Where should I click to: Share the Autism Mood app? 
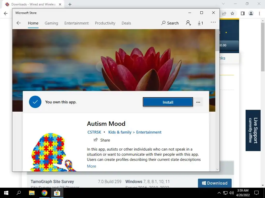pos(102,140)
